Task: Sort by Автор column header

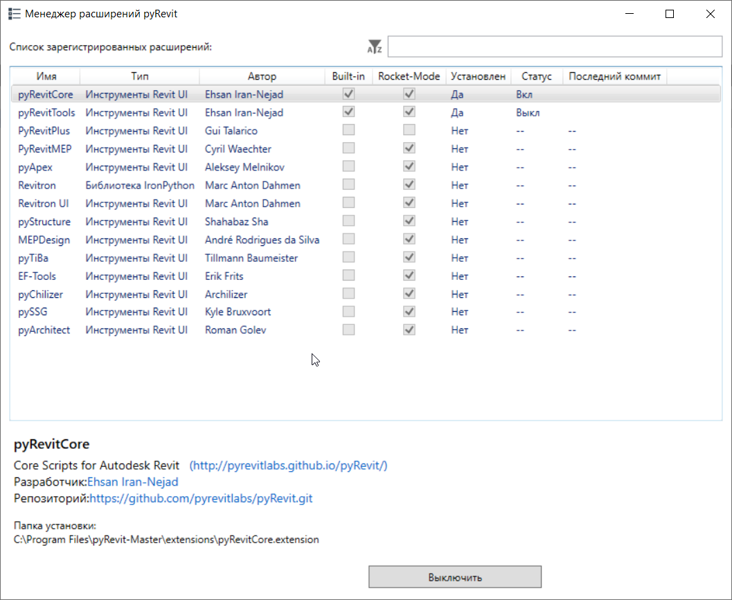Action: (x=262, y=76)
